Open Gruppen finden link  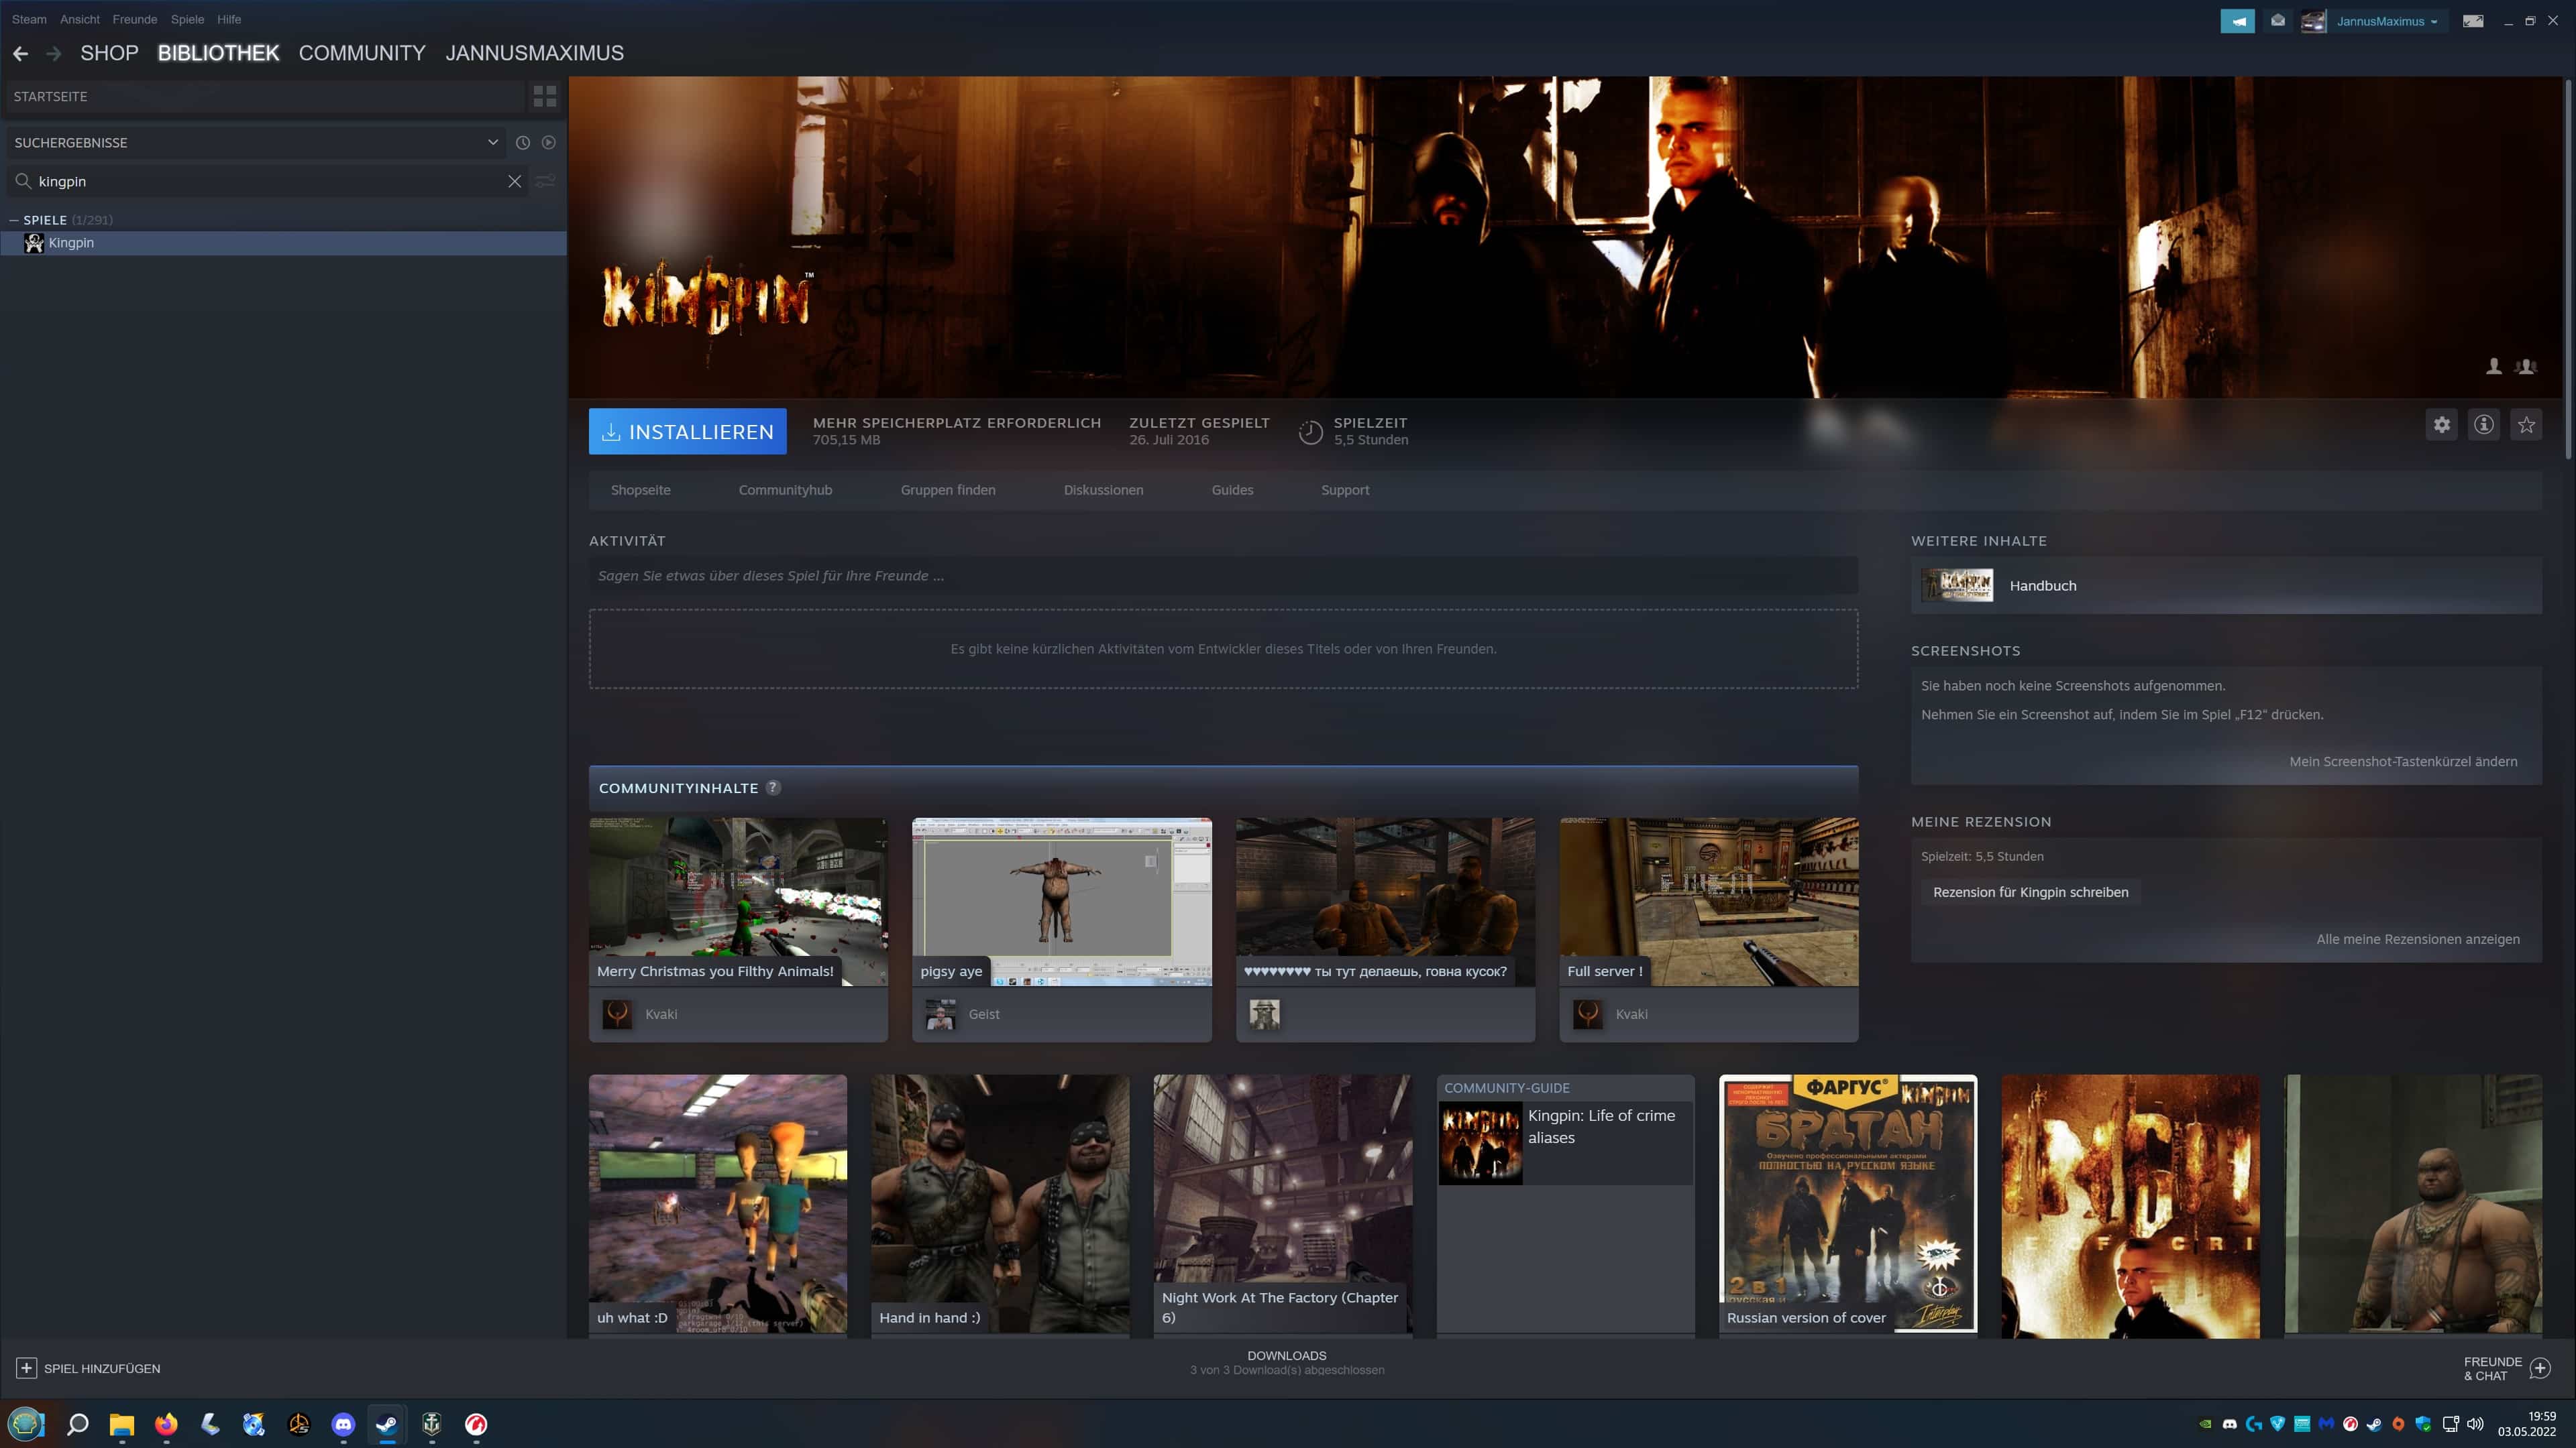pos(948,489)
